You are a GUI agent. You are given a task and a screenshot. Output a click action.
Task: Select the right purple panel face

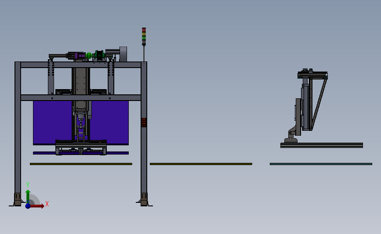coord(110,122)
